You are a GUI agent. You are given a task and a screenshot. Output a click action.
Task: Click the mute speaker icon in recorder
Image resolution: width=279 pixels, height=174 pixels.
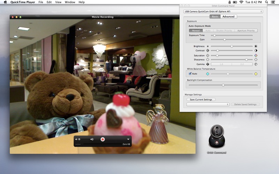click(x=76, y=139)
